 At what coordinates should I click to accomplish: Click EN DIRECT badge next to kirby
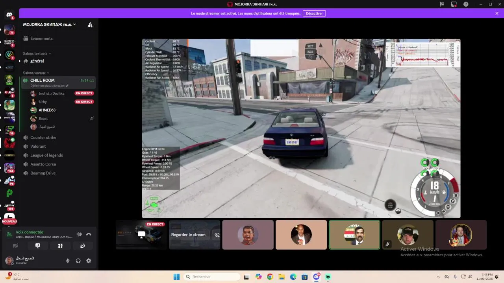84,102
